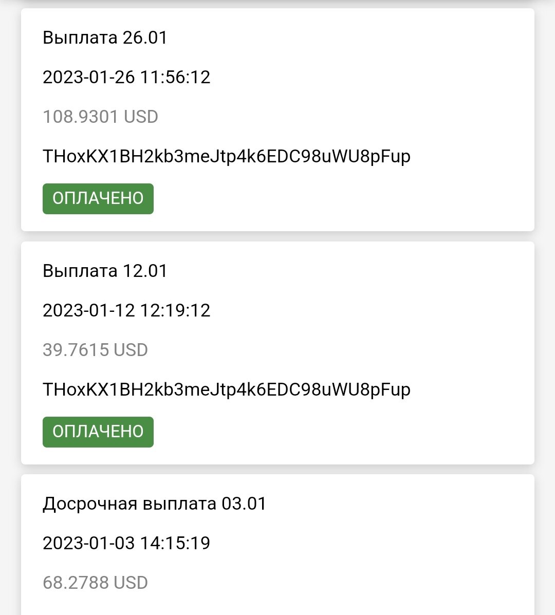Click the Досрочная выплата 03.01 heading
The height and width of the screenshot is (615, 555).
[155, 504]
